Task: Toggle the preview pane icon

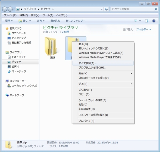Action: 146,21
